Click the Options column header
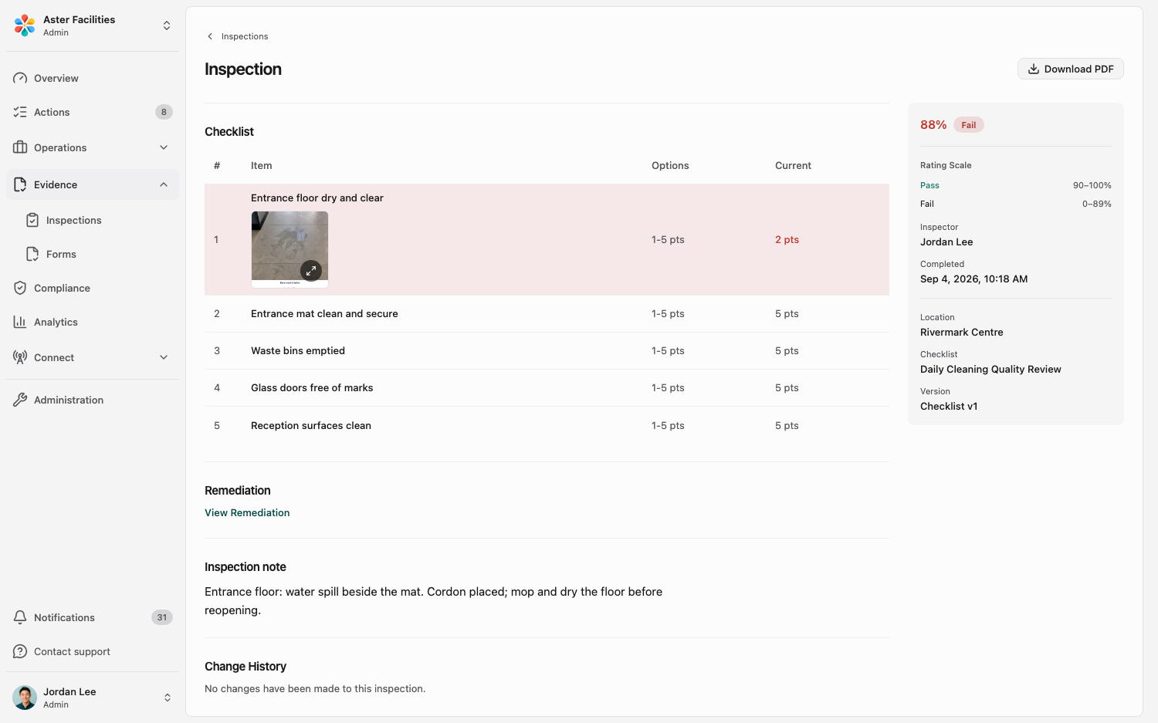The width and height of the screenshot is (1158, 723). pos(670,165)
